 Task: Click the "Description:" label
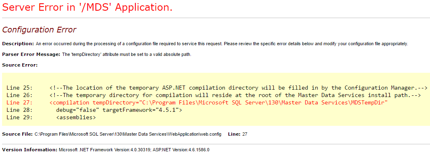(x=18, y=44)
